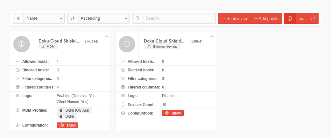331x138 pixels.
Task: Click the info view icon button
Action: (290, 18)
